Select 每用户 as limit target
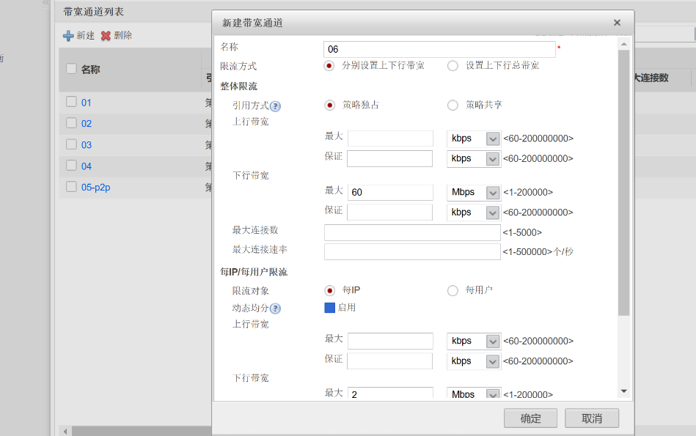 (x=453, y=290)
